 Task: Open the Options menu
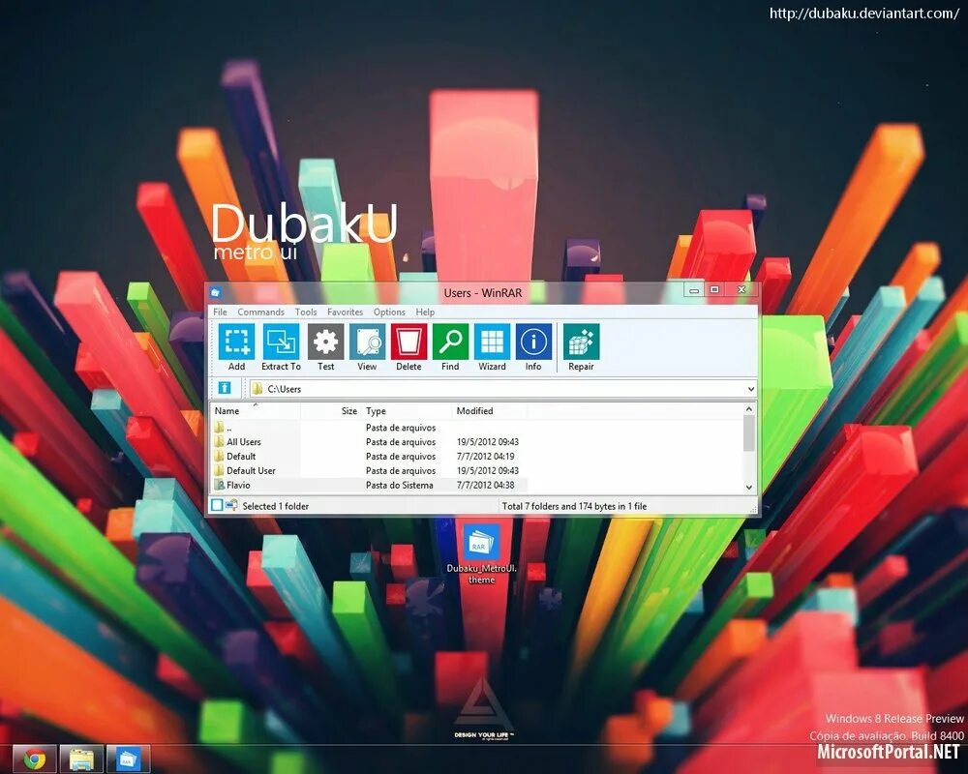pyautogui.click(x=389, y=312)
